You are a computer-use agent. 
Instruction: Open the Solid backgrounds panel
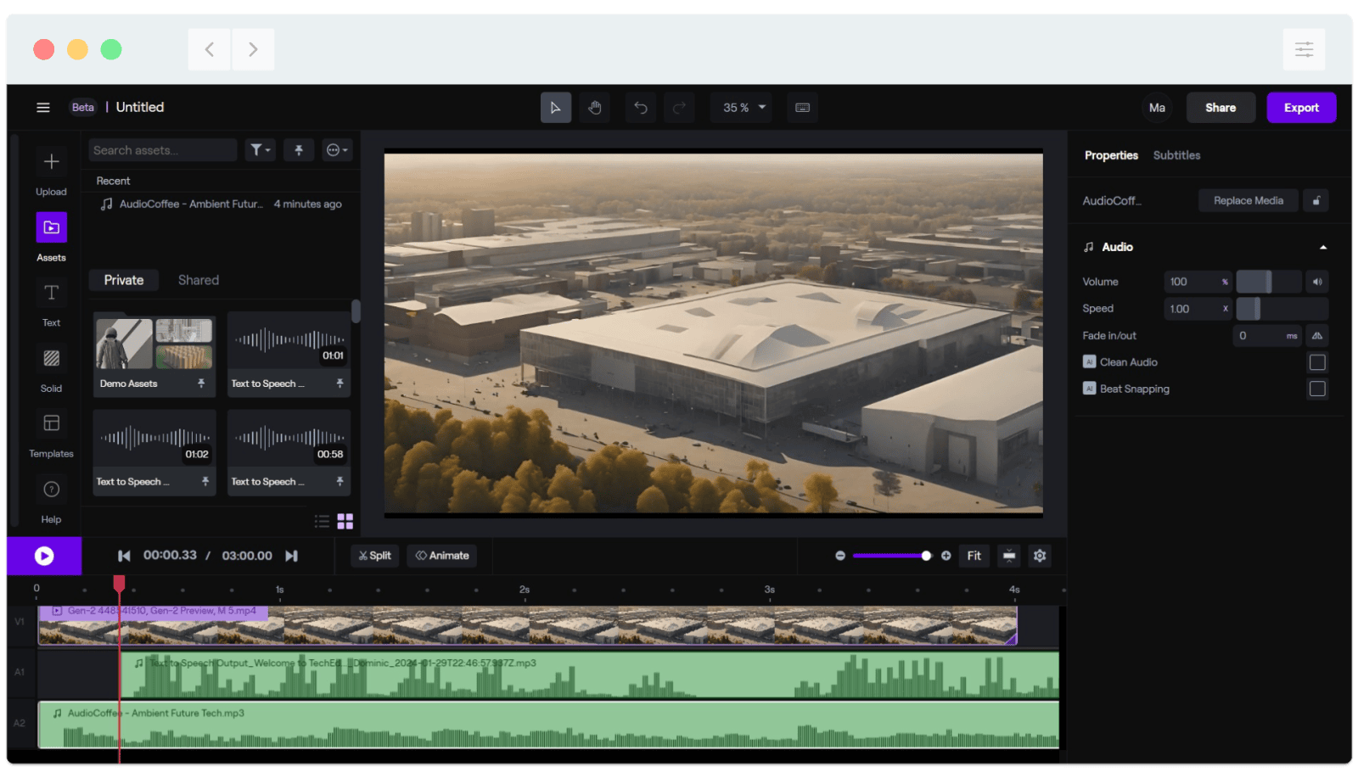point(51,369)
